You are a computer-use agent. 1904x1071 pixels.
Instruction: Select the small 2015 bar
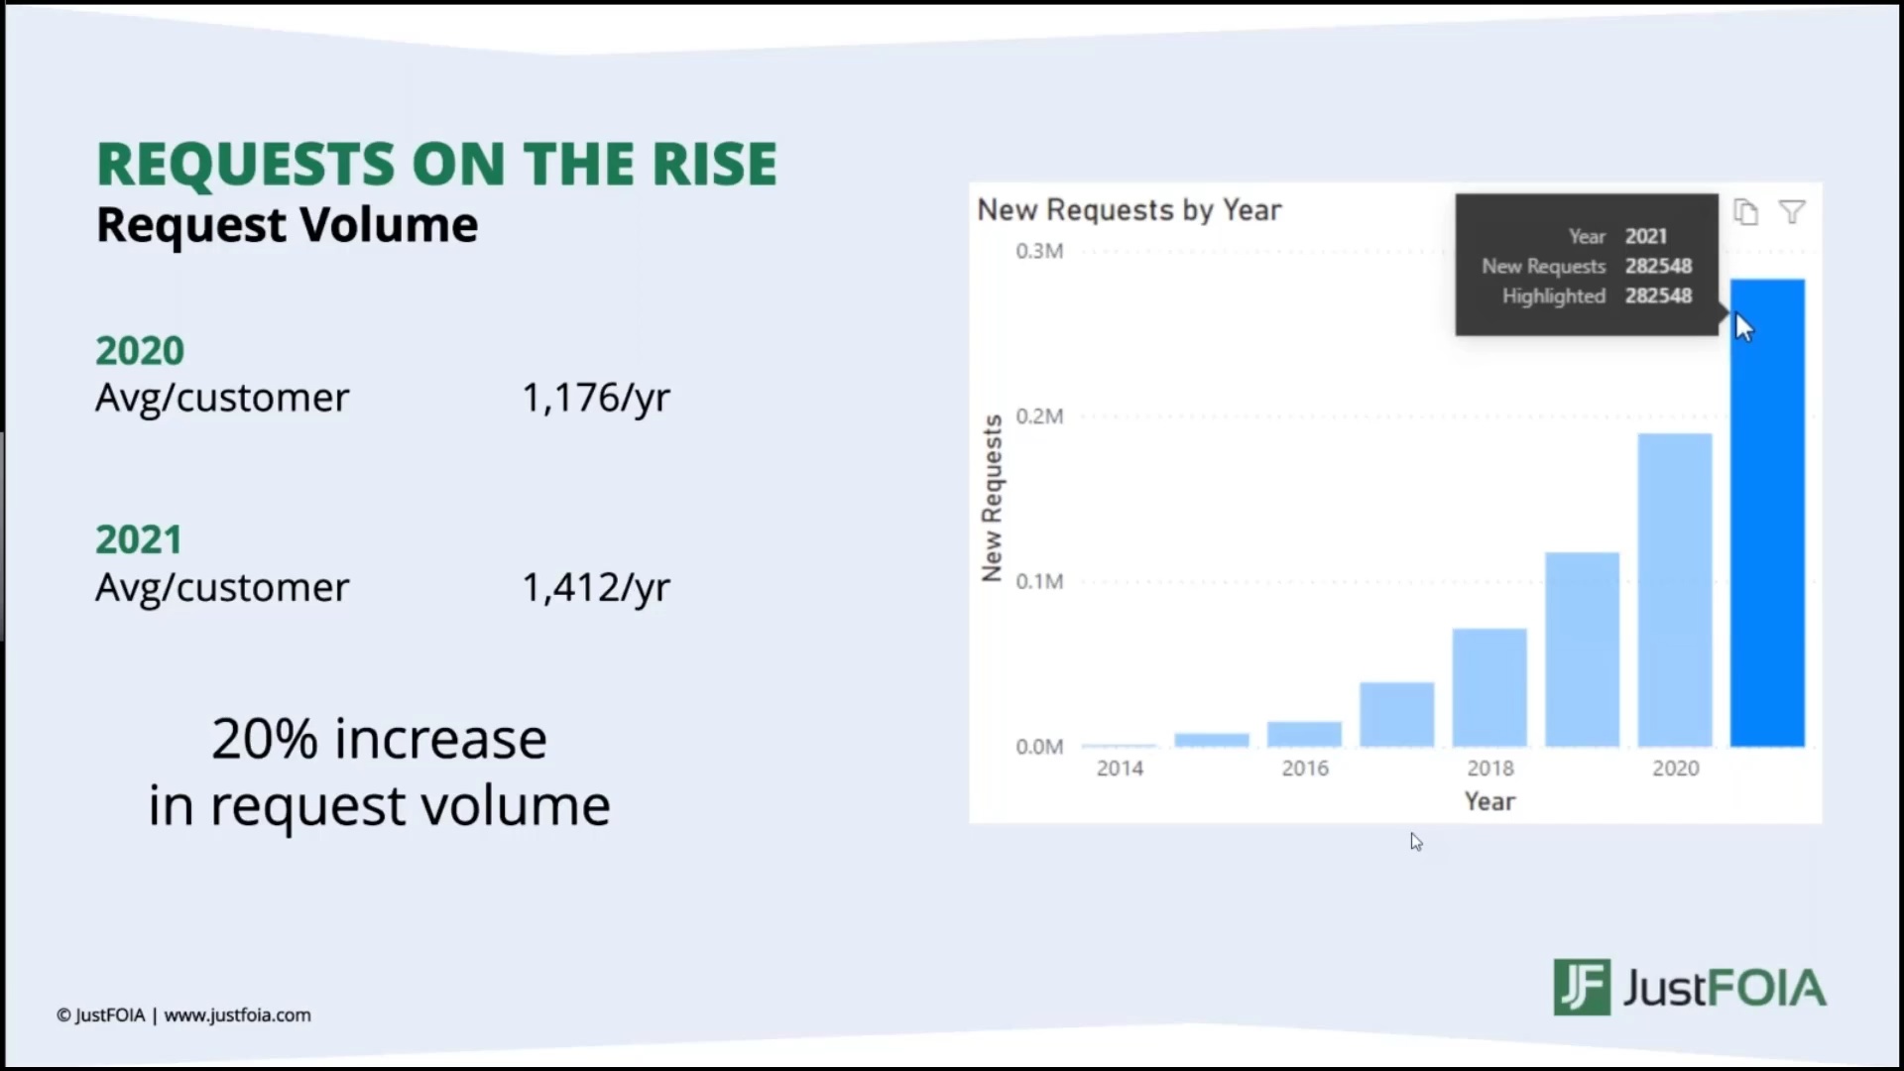point(1212,740)
